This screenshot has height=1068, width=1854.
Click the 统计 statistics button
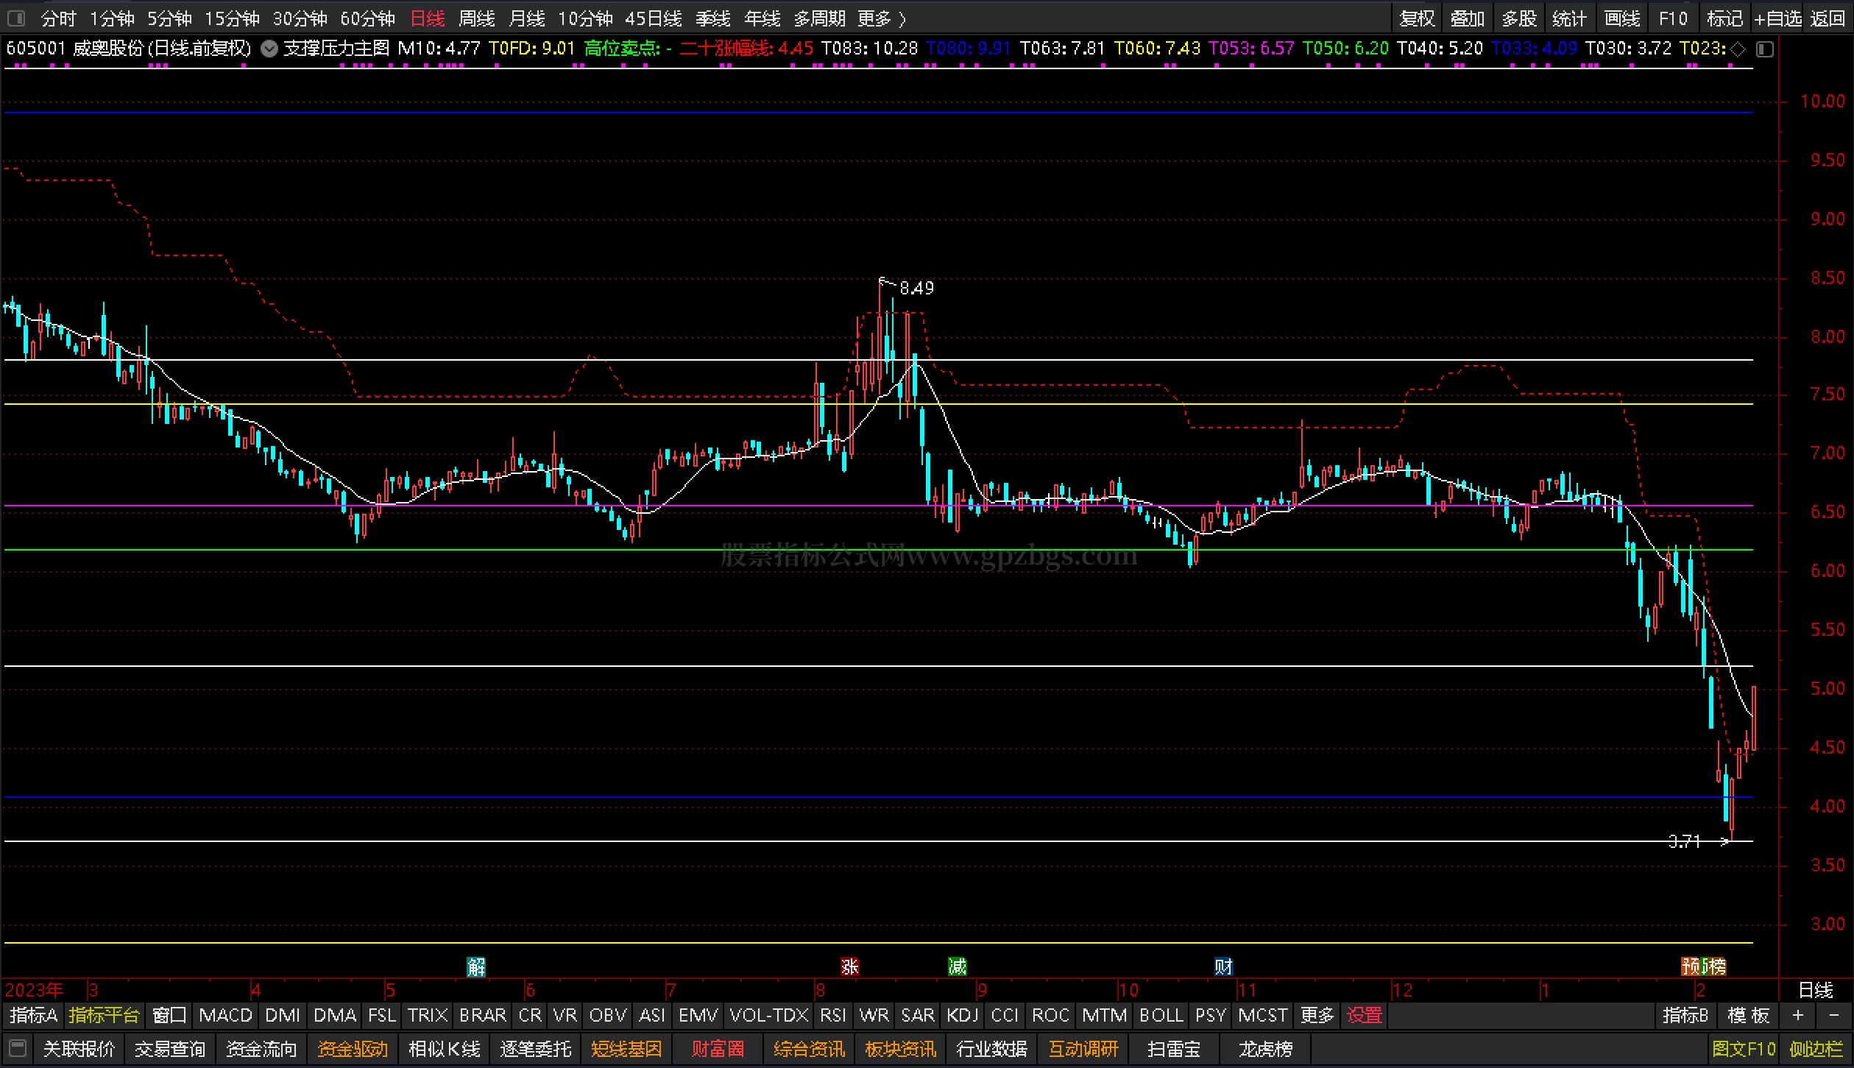(1570, 18)
